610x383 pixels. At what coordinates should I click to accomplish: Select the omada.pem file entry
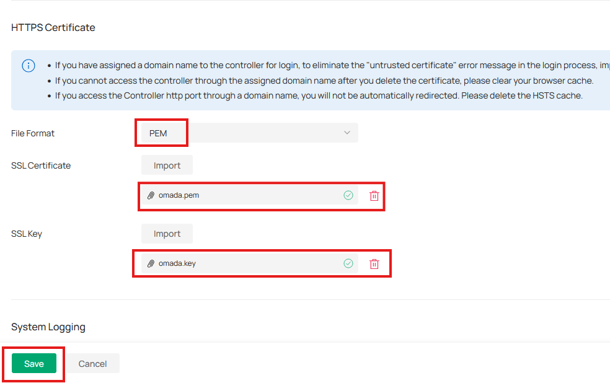(x=248, y=195)
